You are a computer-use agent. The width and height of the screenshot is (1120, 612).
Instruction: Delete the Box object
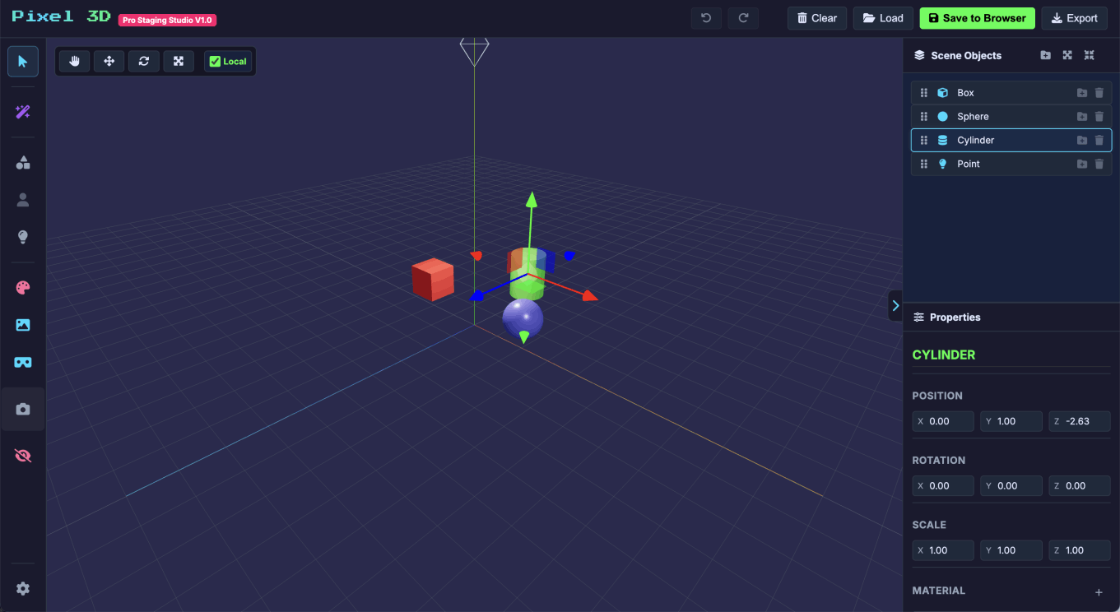pyautogui.click(x=1099, y=93)
